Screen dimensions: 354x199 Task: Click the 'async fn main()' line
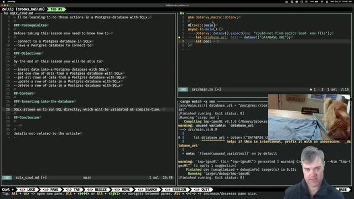click(204, 29)
